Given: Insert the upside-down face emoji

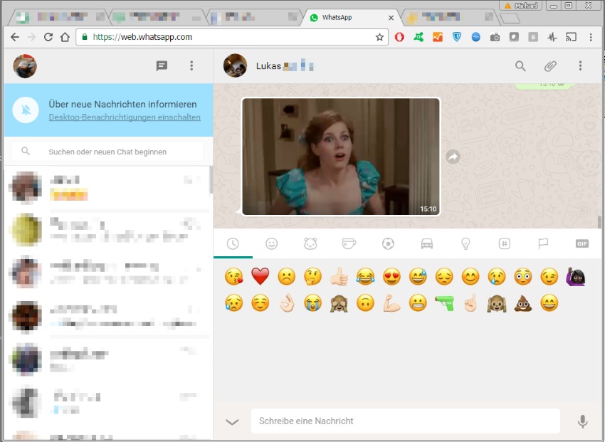Looking at the screenshot, I should tap(365, 303).
